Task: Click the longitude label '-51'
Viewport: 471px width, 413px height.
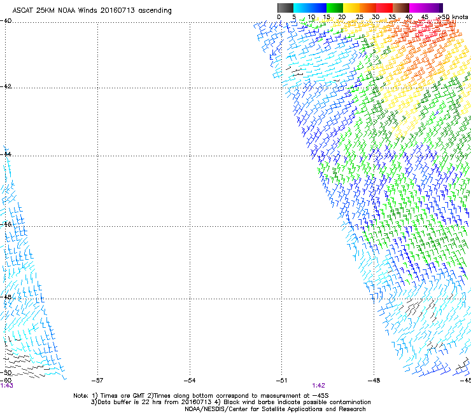Action: 281,381
